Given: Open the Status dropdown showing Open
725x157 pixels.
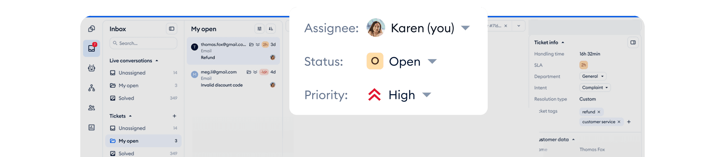Looking at the screenshot, I should click(432, 61).
